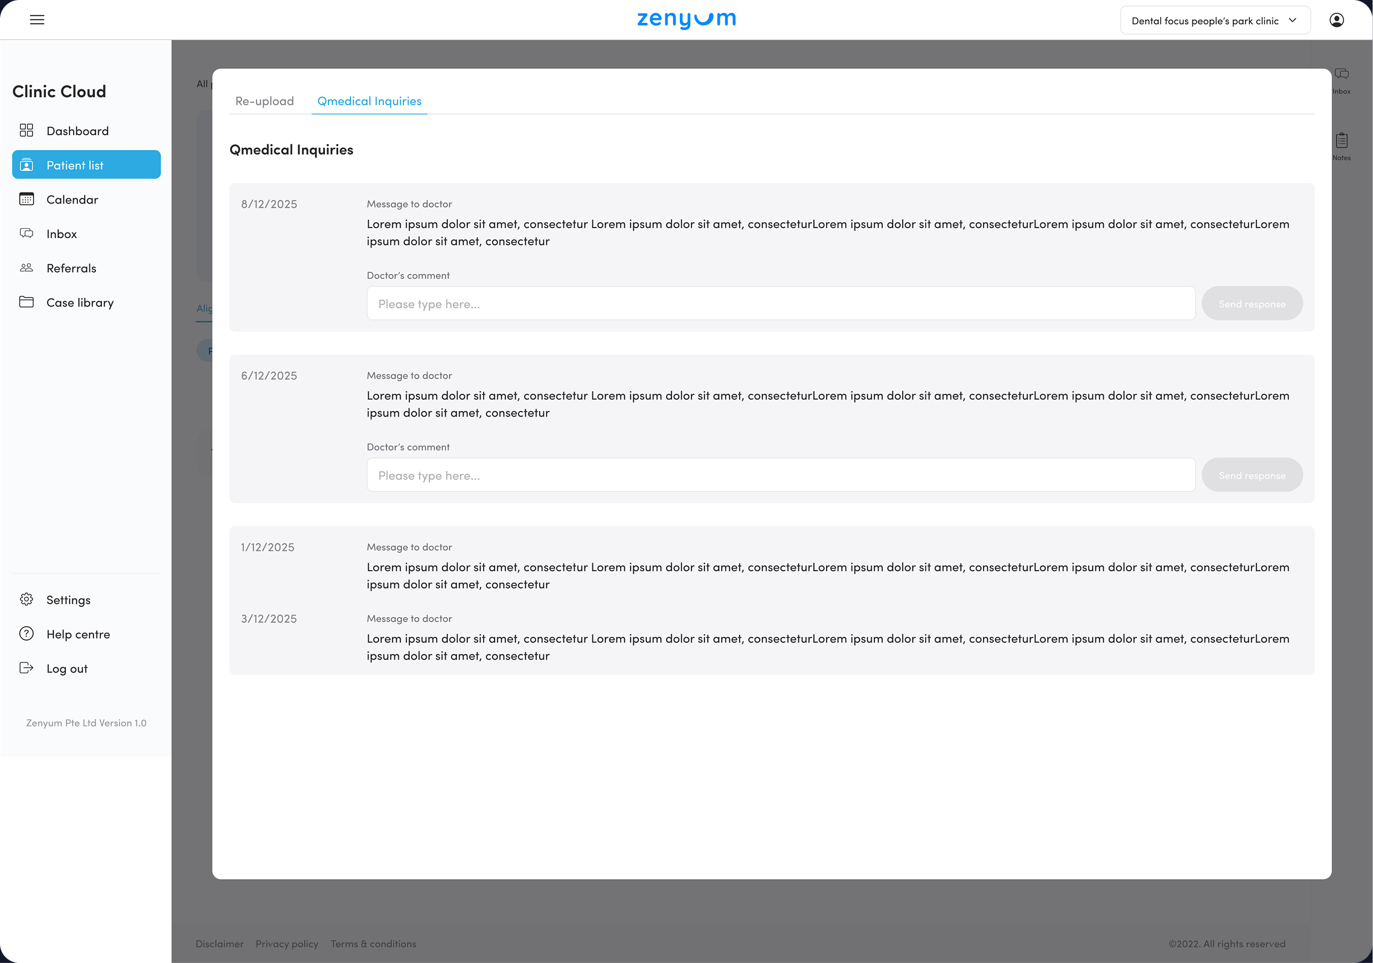Select Patient list in sidebar
1373x963 pixels.
86,165
